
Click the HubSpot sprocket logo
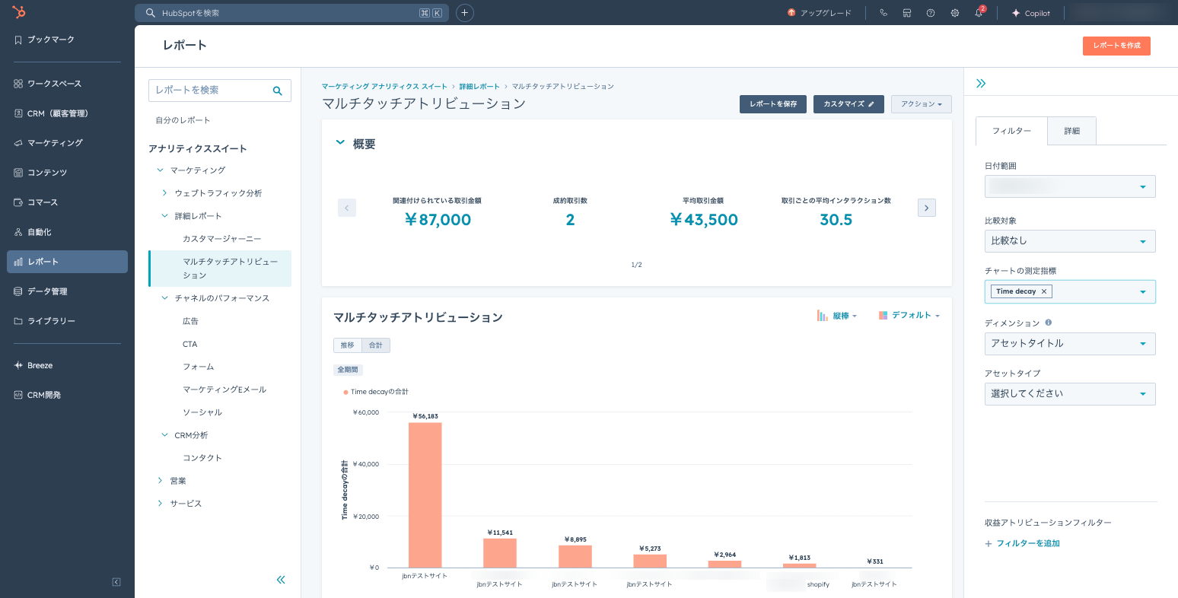point(19,12)
